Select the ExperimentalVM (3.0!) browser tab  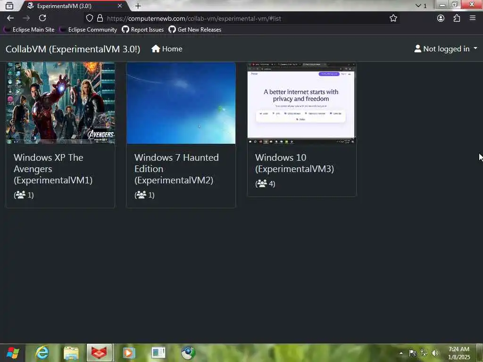(74, 6)
